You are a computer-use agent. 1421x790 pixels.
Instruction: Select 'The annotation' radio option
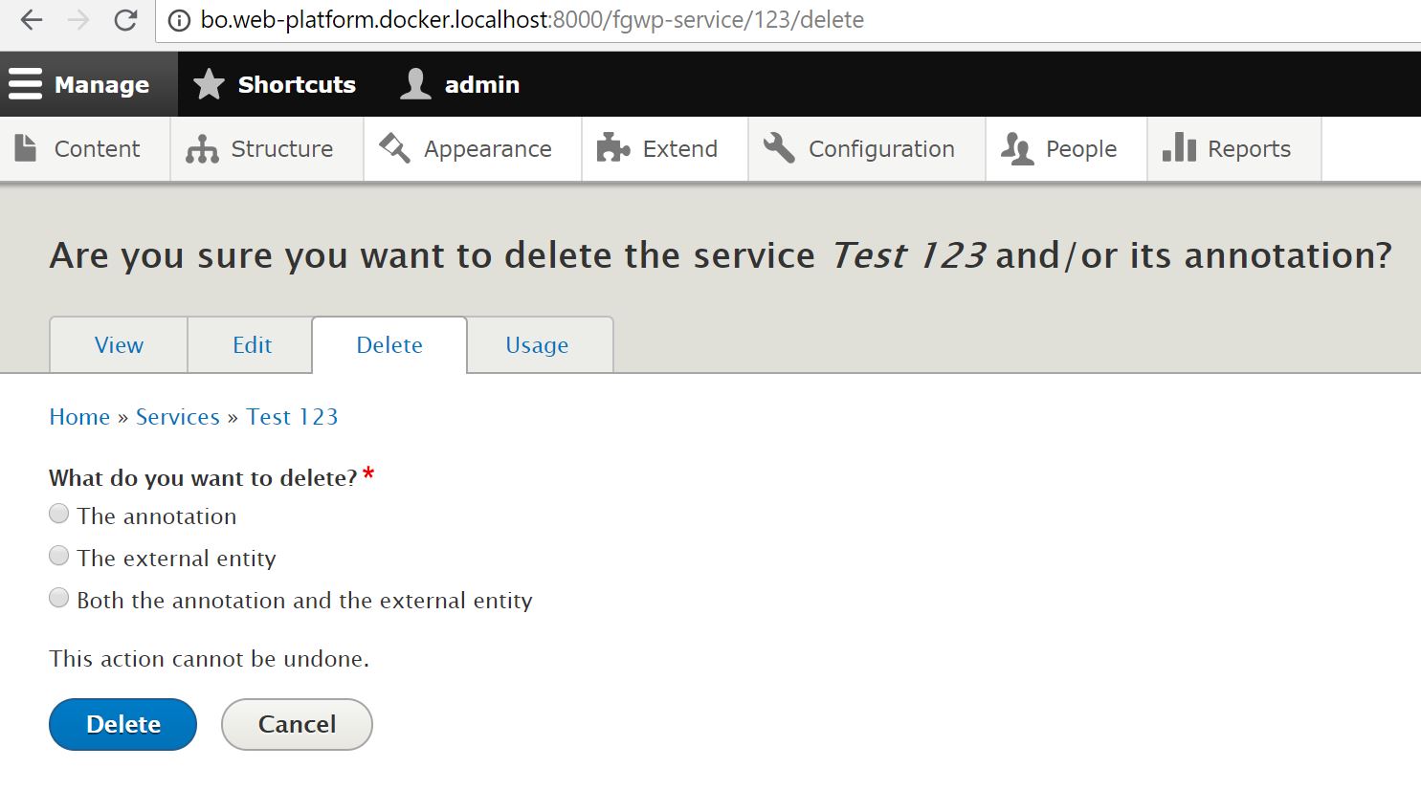click(x=58, y=514)
